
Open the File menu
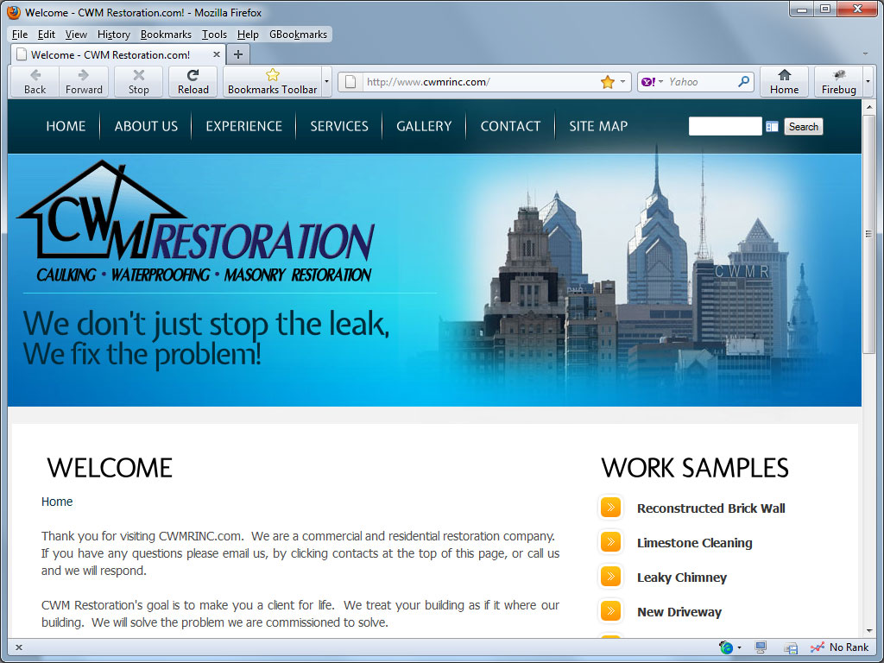20,35
